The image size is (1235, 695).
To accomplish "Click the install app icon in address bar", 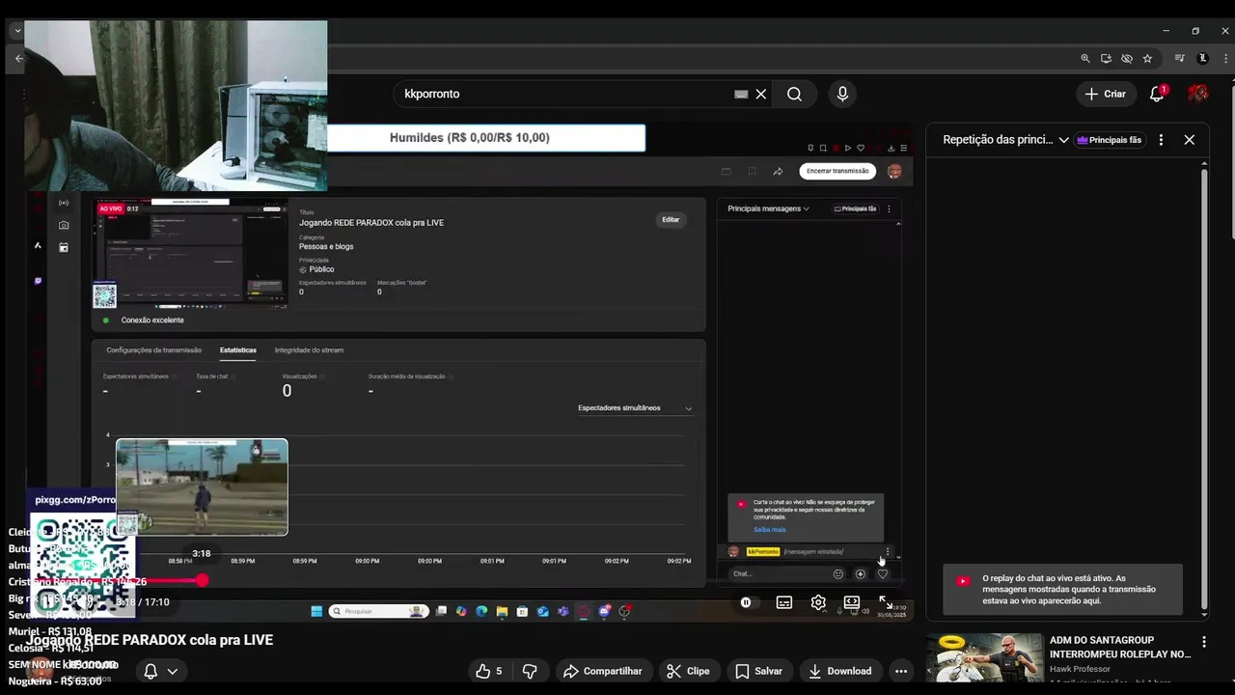I will (1106, 58).
